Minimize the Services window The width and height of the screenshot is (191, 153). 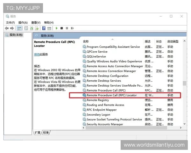pyautogui.click(x=161, y=16)
